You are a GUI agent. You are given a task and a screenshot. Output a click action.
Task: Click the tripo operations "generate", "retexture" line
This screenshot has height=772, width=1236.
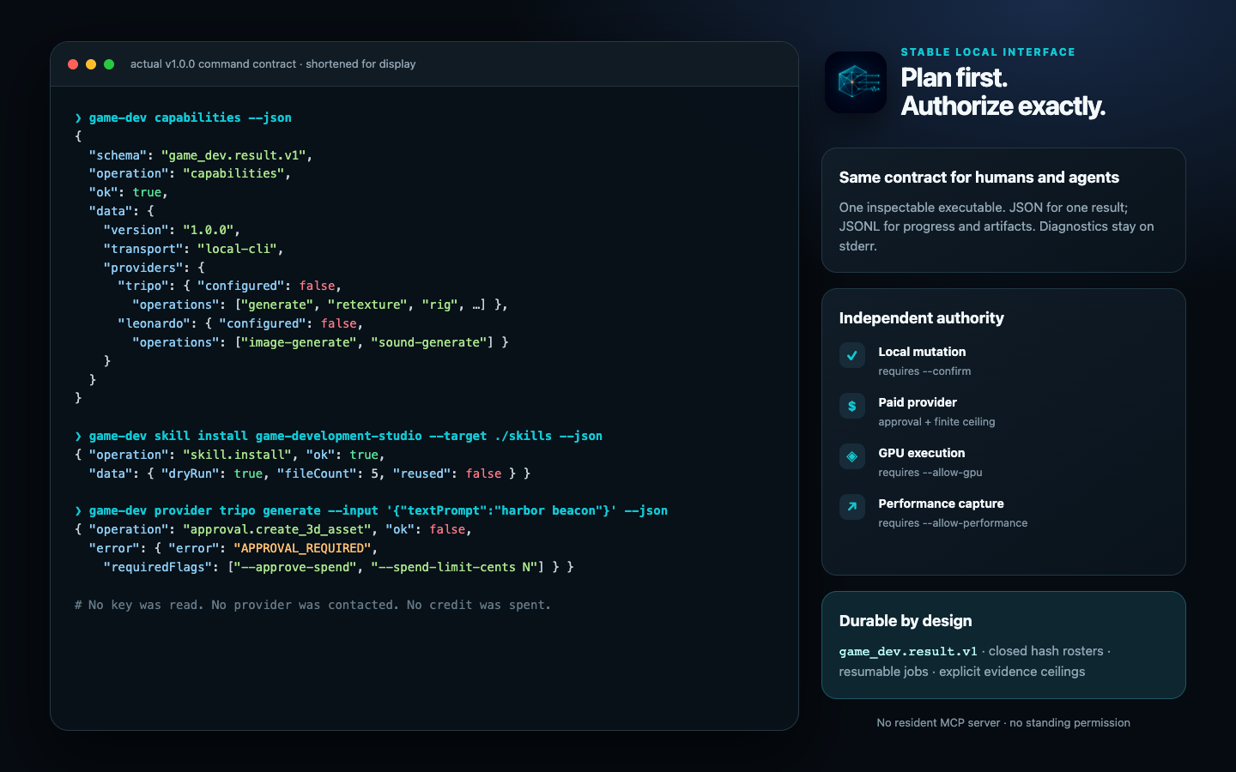click(x=320, y=305)
